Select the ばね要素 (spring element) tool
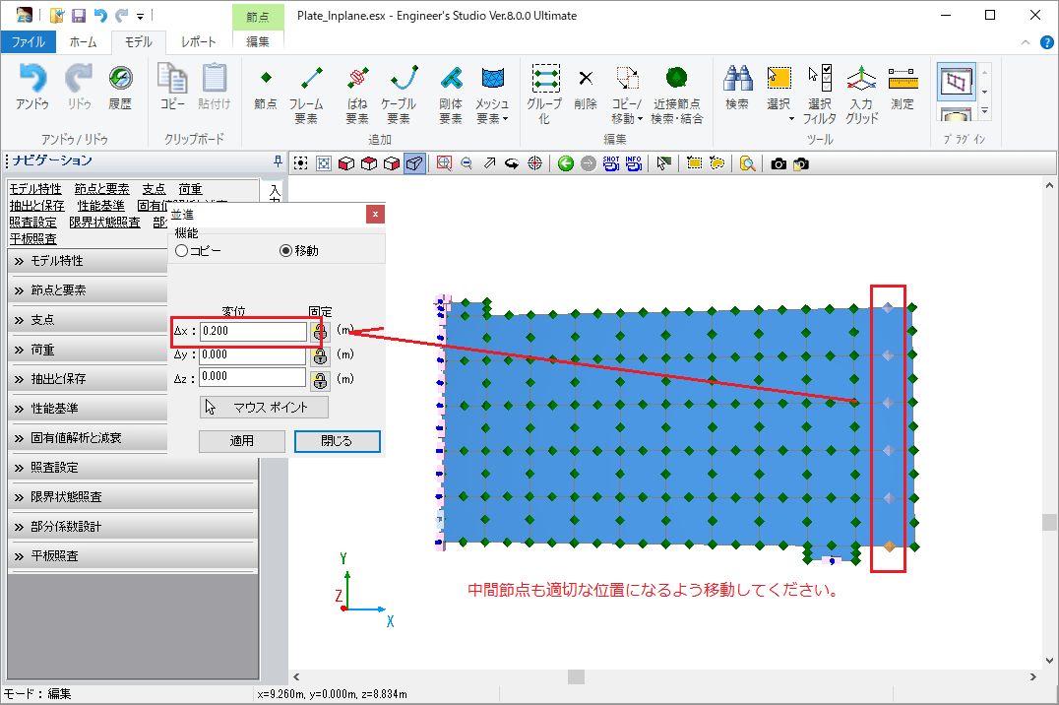 tap(357, 95)
